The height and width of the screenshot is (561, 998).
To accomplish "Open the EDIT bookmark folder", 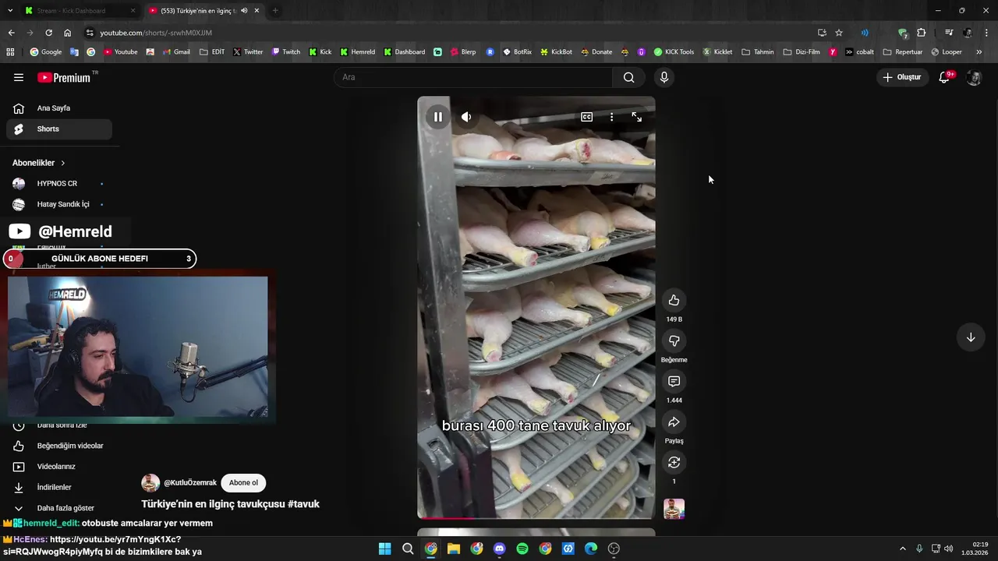I will point(211,52).
